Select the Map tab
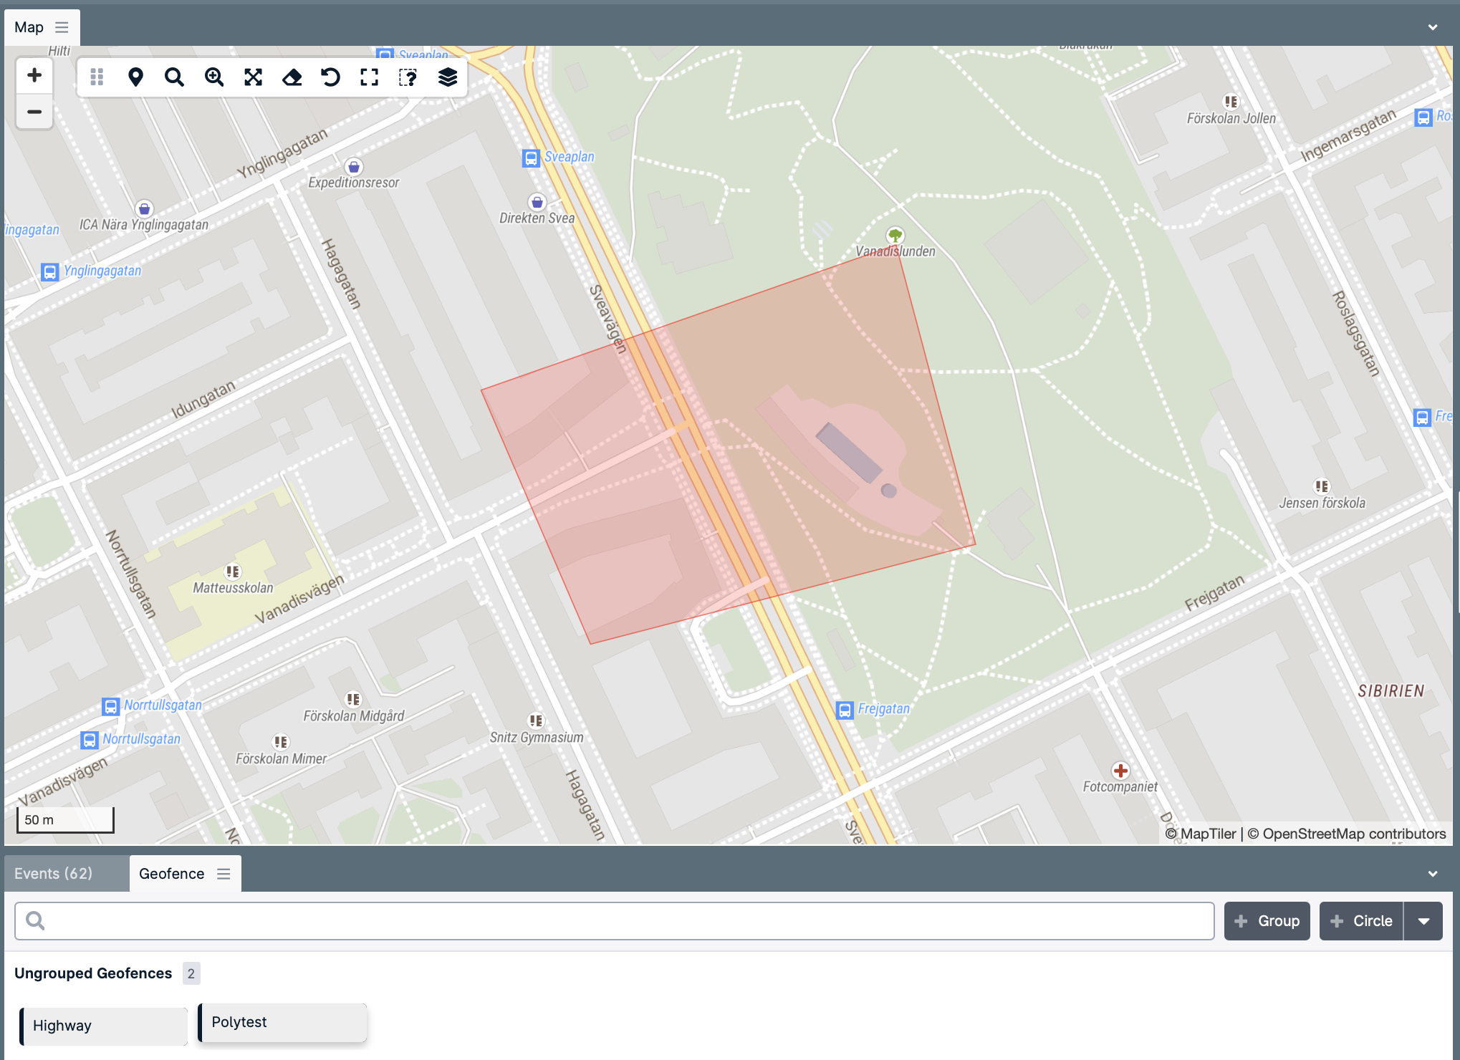Viewport: 1460px width, 1060px height. (29, 27)
